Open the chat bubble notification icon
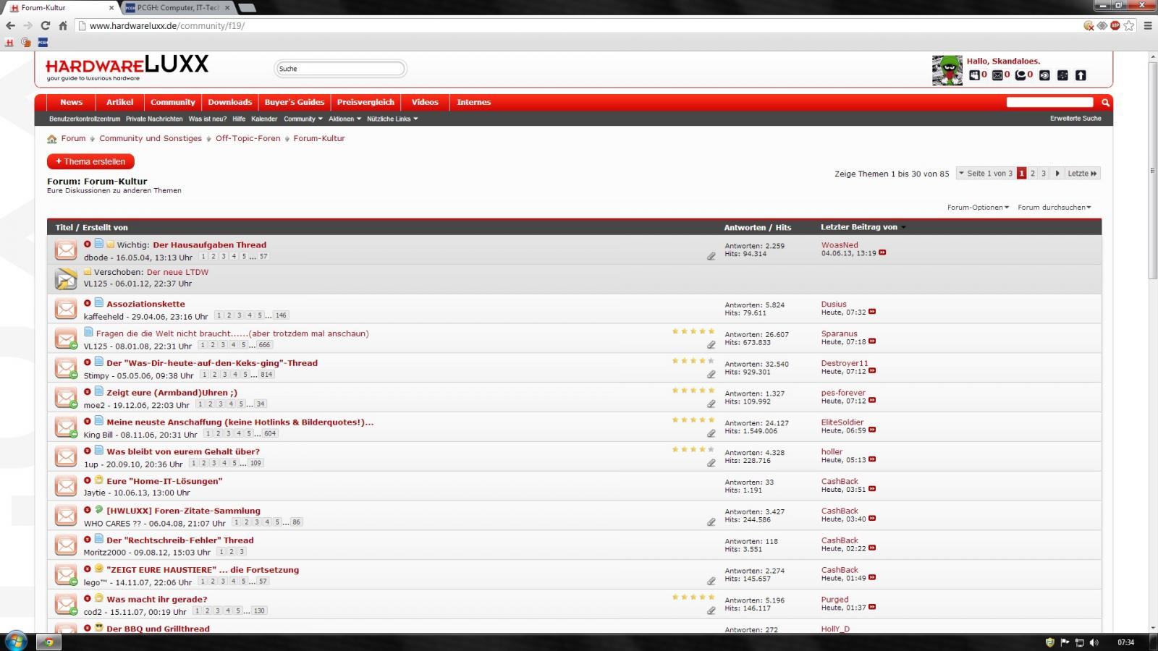This screenshot has height=651, width=1158. pos(1021,75)
